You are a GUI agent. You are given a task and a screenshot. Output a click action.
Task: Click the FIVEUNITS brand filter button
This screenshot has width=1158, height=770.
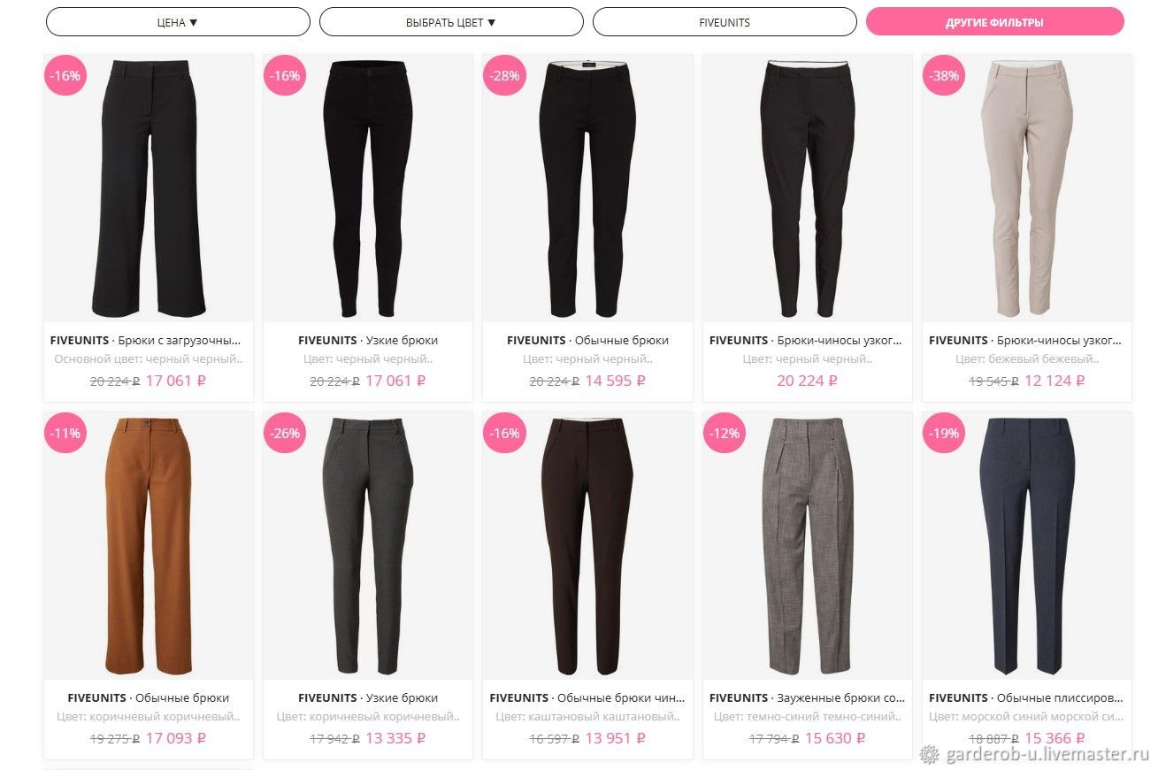[x=725, y=22]
